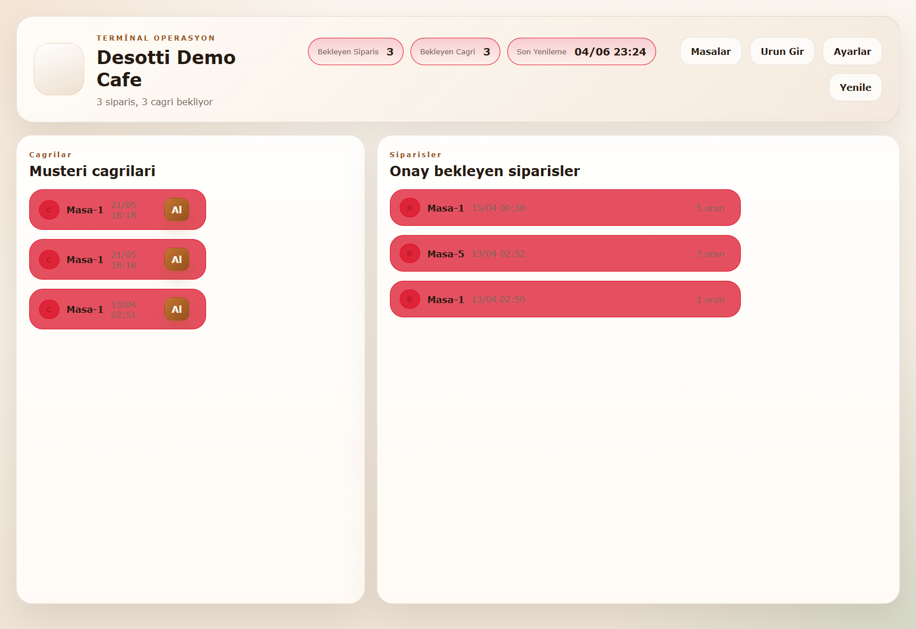Screen dimensions: 916x629
Task: Click the Son Yenileme timestamp pill
Action: [x=582, y=51]
